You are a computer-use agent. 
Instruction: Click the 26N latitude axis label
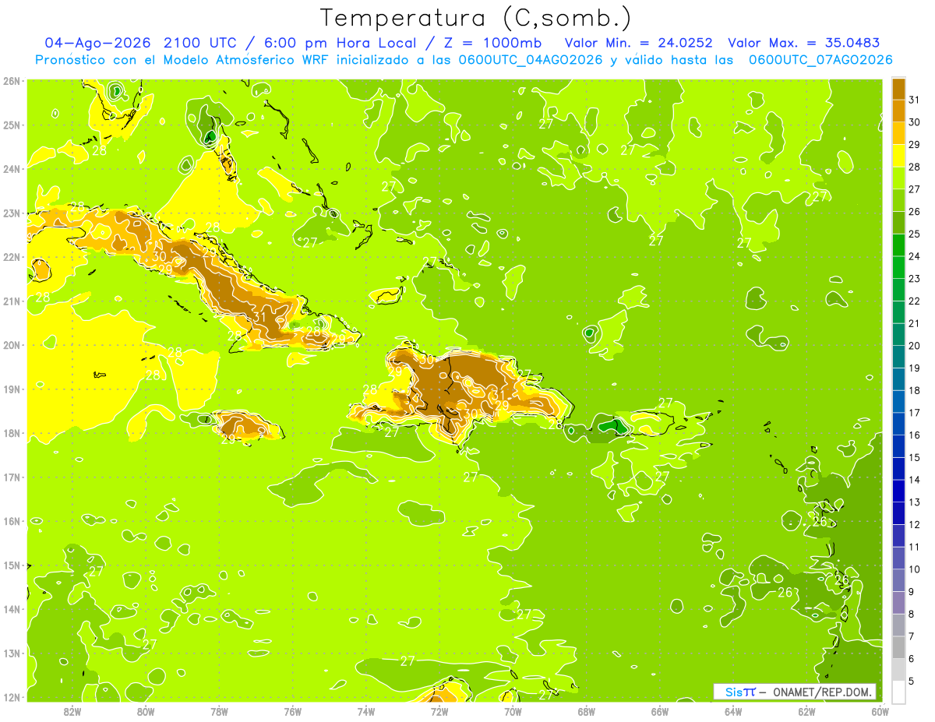coord(12,81)
